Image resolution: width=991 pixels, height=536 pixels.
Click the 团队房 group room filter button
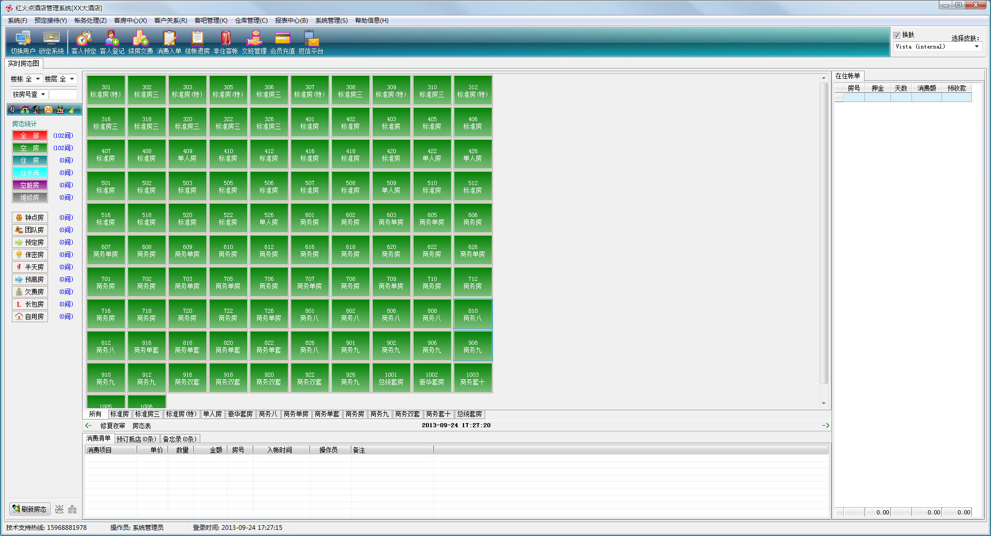tap(30, 230)
